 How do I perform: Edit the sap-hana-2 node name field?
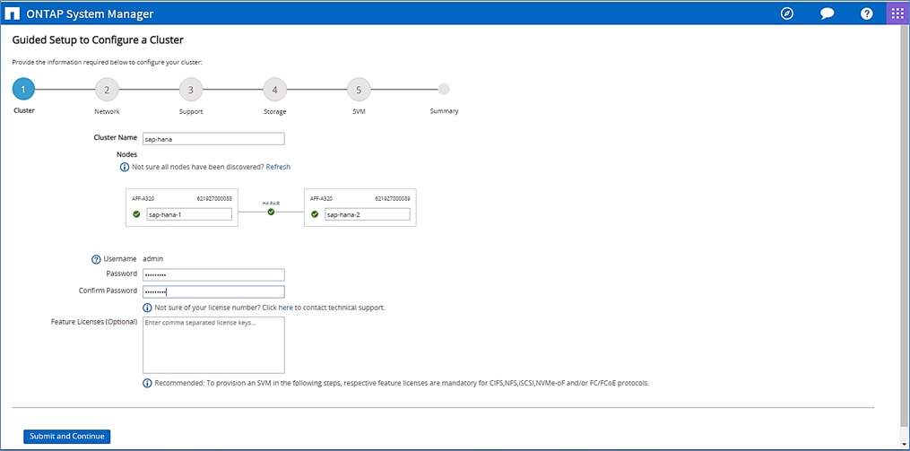tap(368, 214)
